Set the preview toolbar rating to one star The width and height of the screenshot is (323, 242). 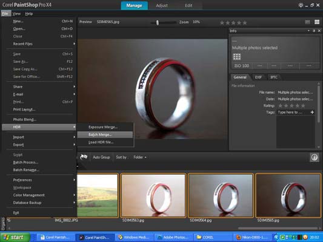coord(222,22)
